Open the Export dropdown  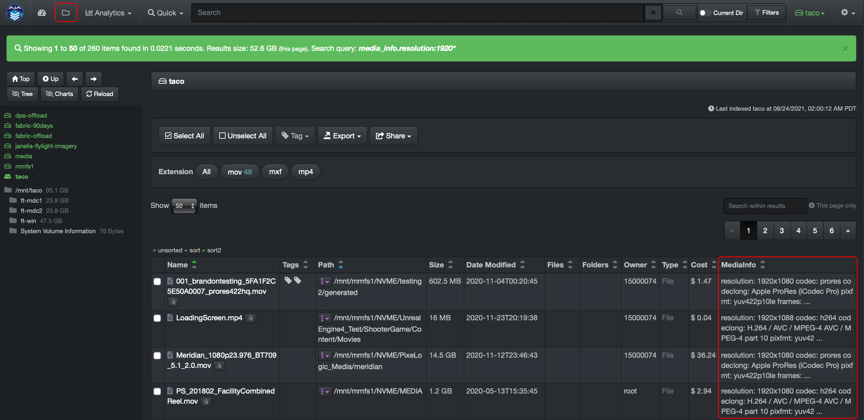point(342,136)
